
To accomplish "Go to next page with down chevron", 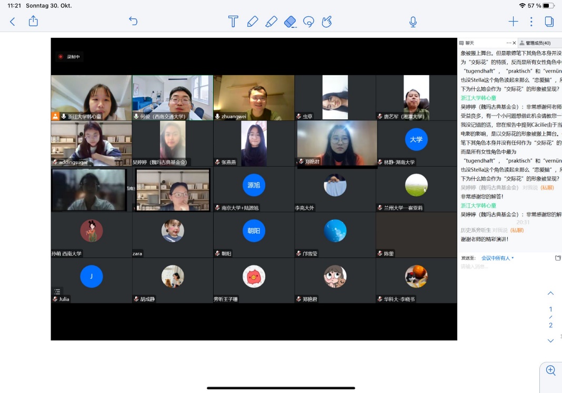I will pyautogui.click(x=550, y=341).
